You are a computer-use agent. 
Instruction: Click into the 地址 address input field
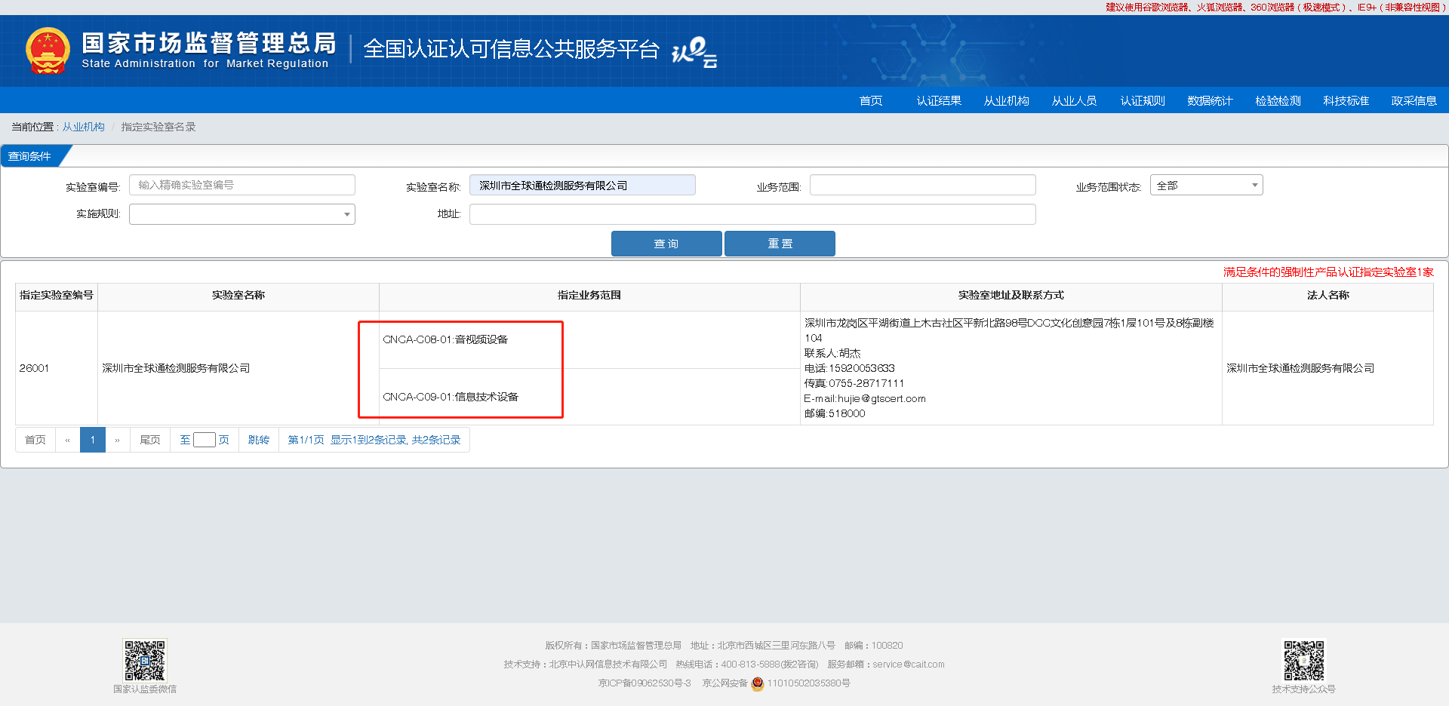click(x=752, y=214)
